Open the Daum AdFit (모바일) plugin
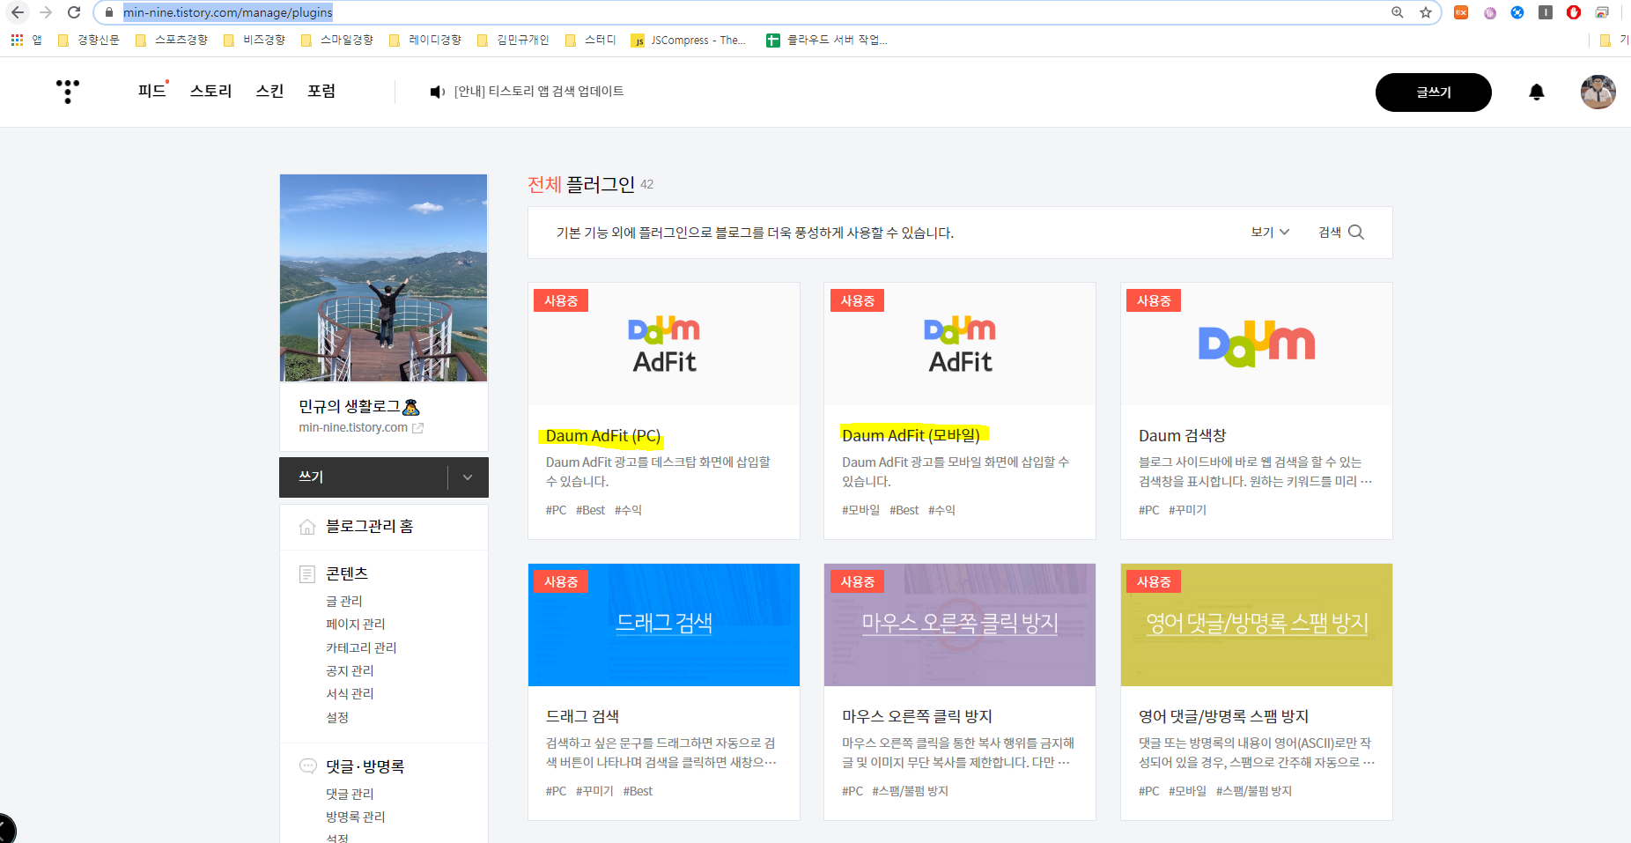Viewport: 1631px width, 843px height. (x=911, y=436)
